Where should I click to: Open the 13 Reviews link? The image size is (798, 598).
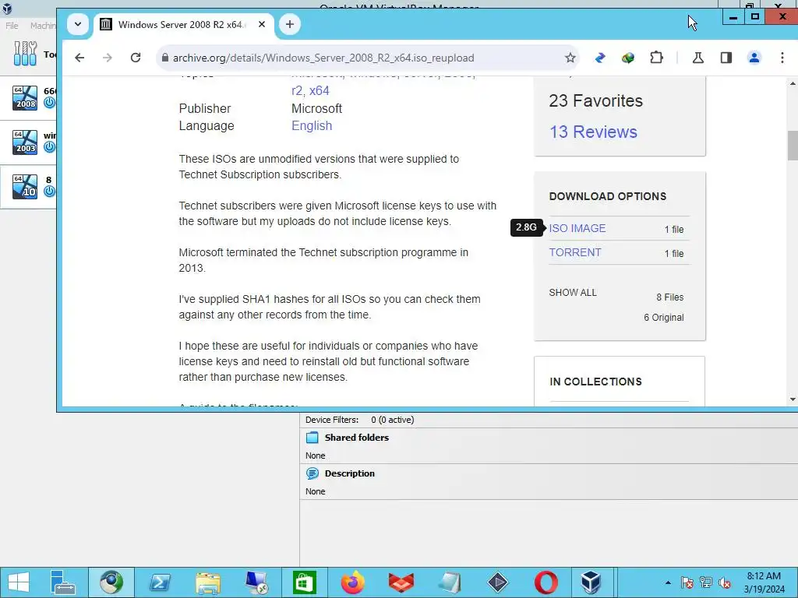[593, 132]
